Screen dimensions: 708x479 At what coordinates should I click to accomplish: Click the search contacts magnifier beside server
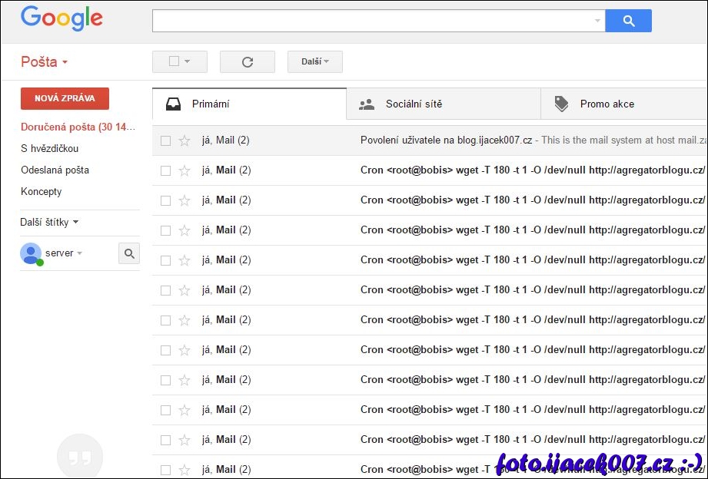coord(129,253)
